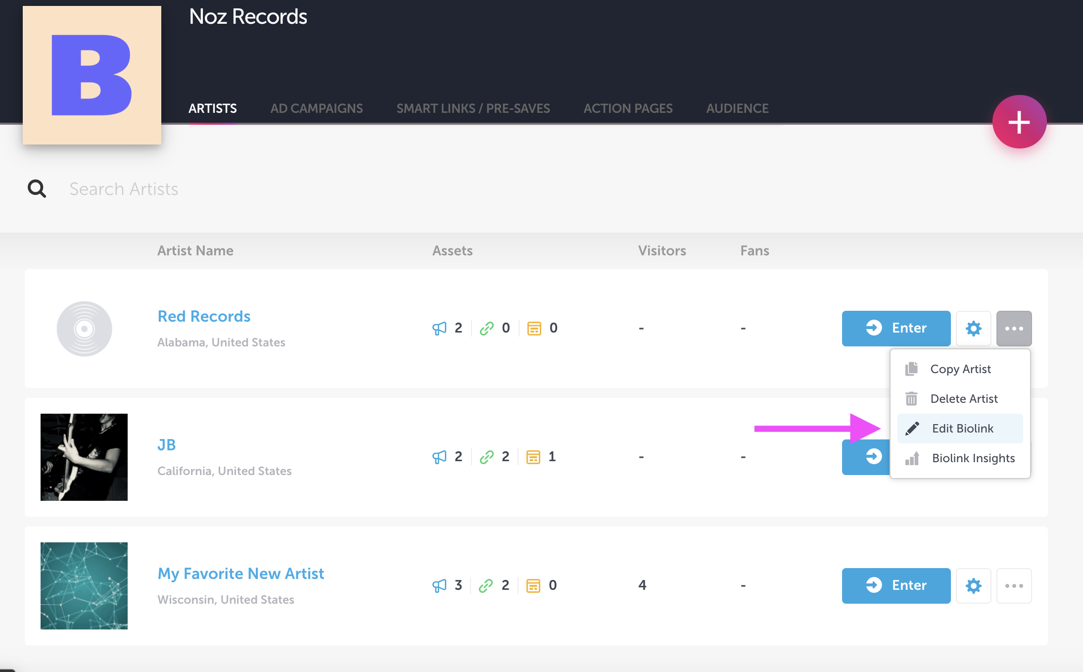This screenshot has width=1083, height=672.
Task: Click the add new artist plus button
Action: 1019,121
